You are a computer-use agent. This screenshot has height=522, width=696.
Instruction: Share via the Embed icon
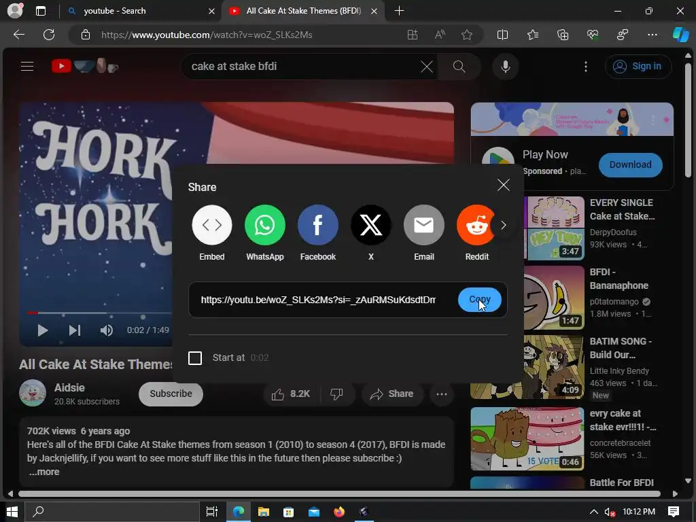click(212, 225)
